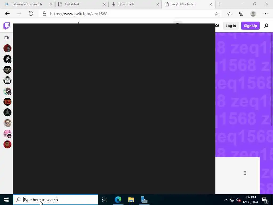This screenshot has height=205, width=273.
Task: Open the Collections icon in browser toolbar
Action: point(241,14)
